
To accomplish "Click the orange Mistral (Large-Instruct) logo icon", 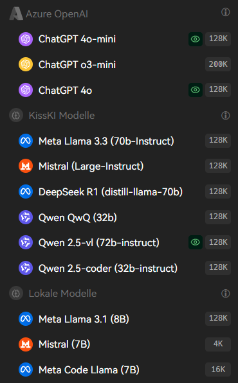I will [26, 166].
